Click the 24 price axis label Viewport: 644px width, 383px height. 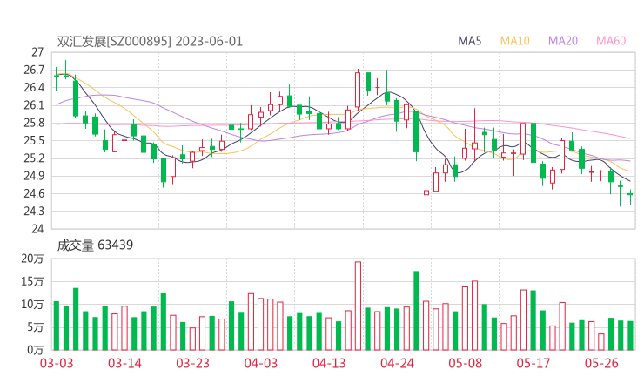[x=37, y=229]
